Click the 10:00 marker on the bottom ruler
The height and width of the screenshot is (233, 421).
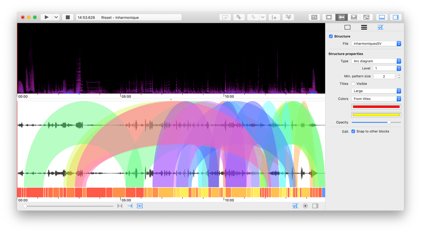[x=229, y=200]
